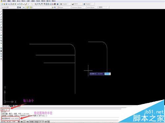Toggle Polar tracking in status bar

(x=27, y=122)
